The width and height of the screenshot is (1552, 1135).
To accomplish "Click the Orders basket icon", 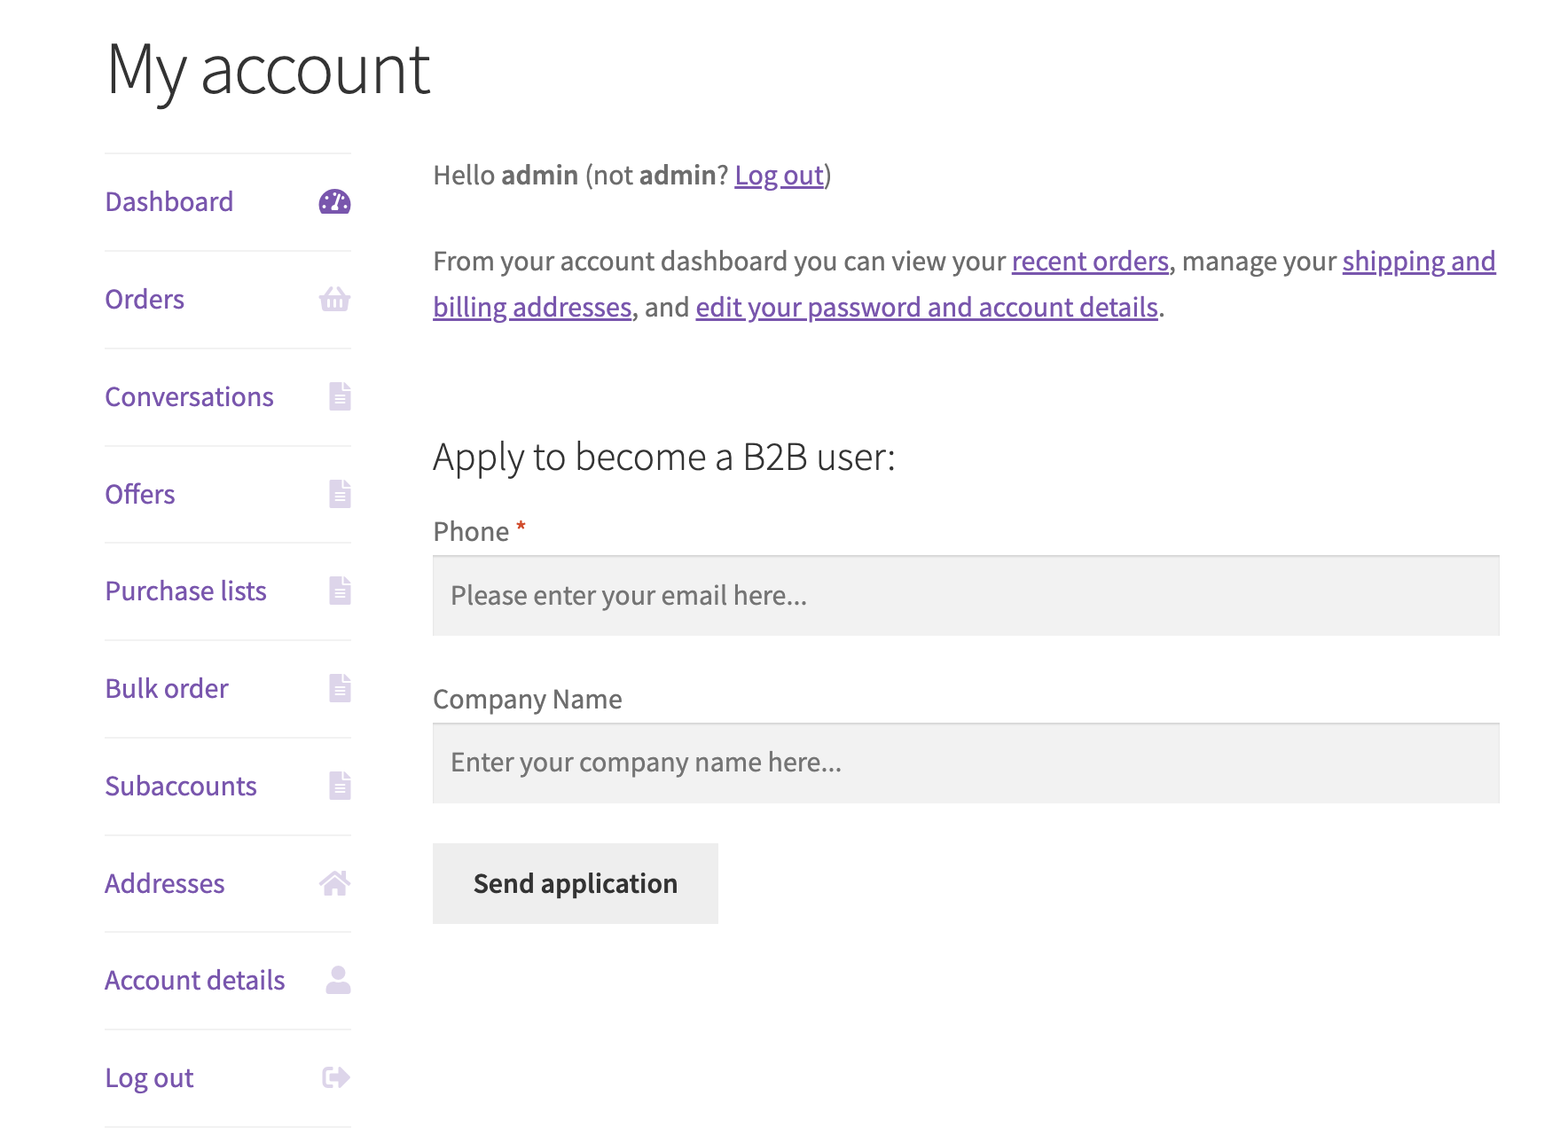I will pyautogui.click(x=334, y=300).
